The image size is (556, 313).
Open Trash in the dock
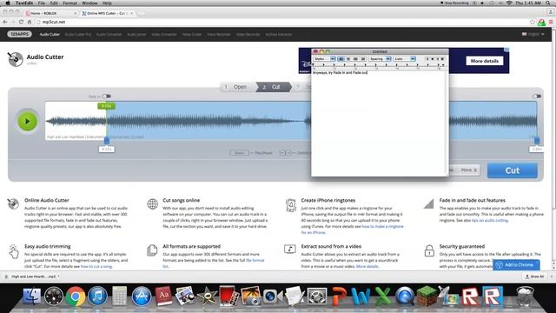click(525, 296)
